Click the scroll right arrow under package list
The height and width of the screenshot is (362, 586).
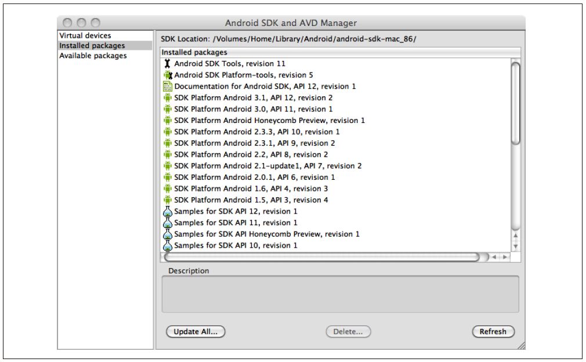coord(505,257)
